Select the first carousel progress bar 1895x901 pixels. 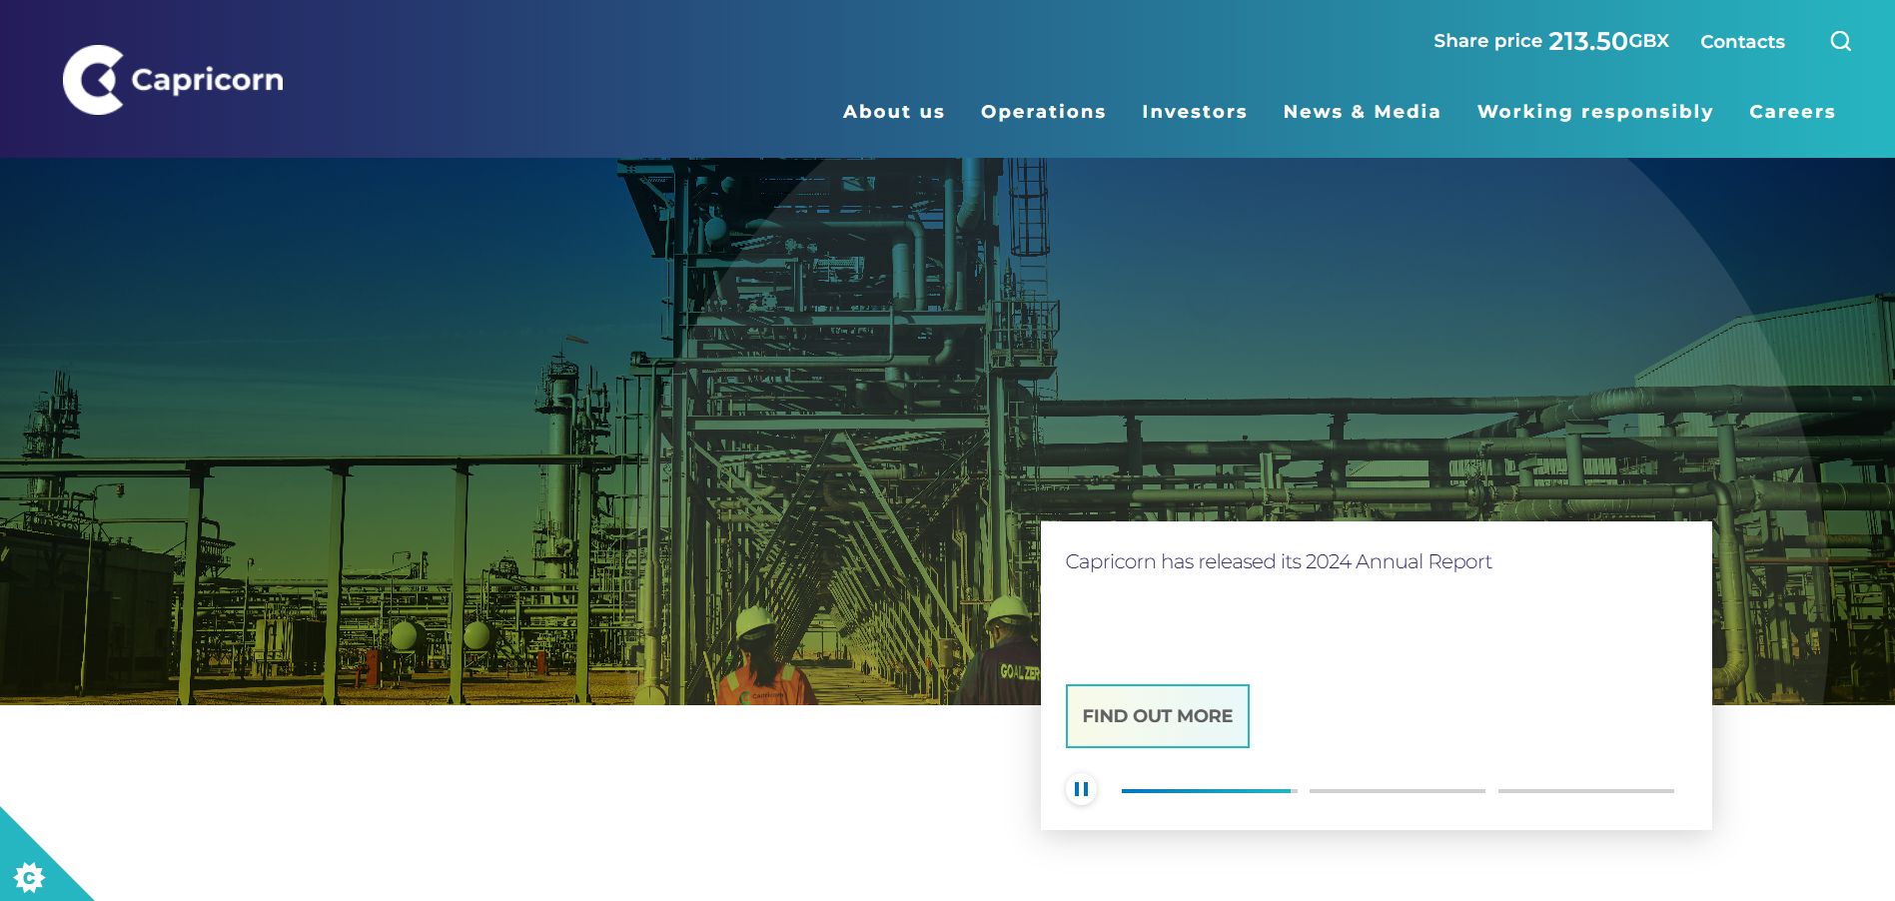pyautogui.click(x=1209, y=791)
